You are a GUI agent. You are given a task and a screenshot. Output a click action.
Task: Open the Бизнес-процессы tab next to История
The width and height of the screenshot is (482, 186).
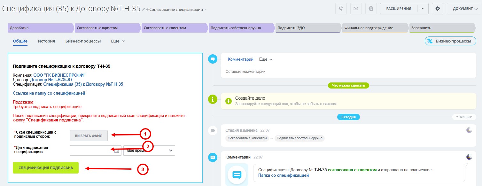[83, 41]
